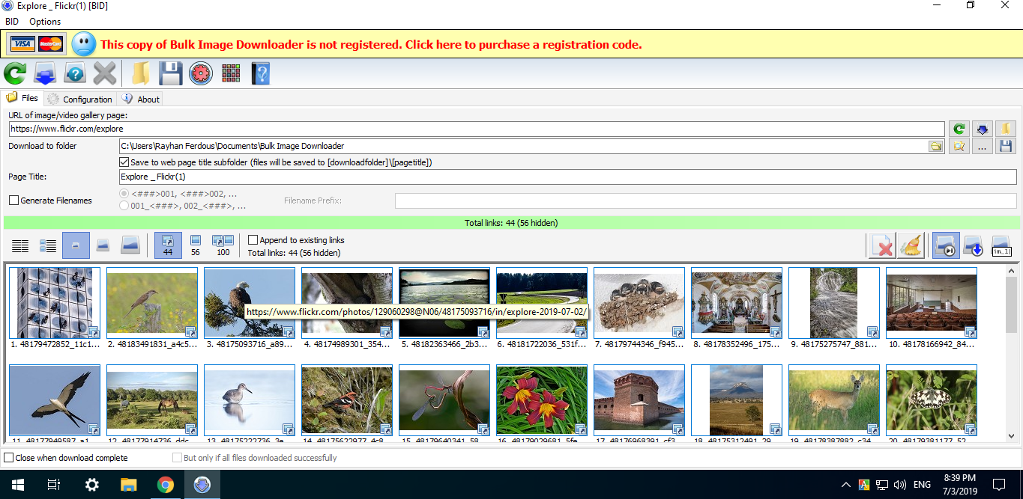1023x499 pixels.
Task: Click the red gear settings toolbar icon
Action: tap(200, 73)
